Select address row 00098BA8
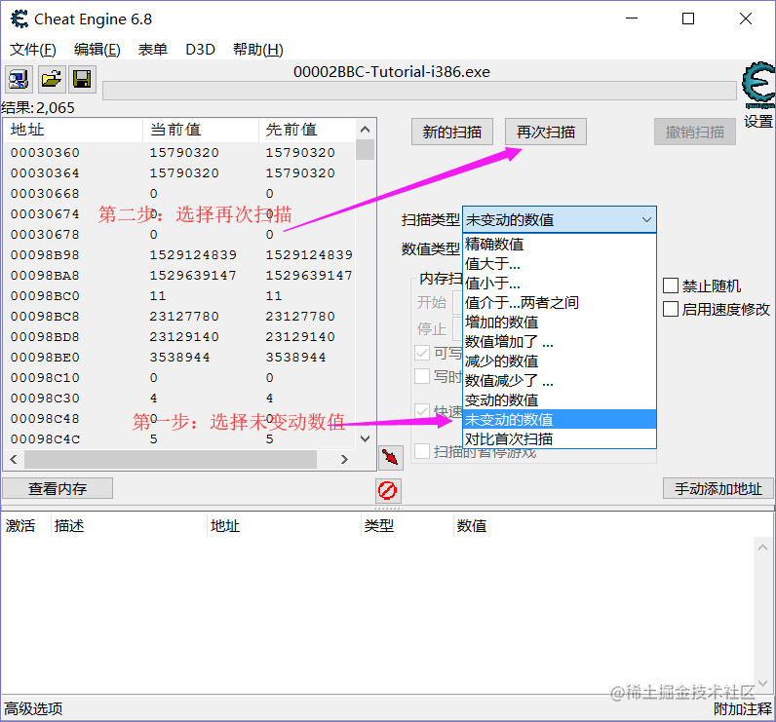 pyautogui.click(x=179, y=276)
